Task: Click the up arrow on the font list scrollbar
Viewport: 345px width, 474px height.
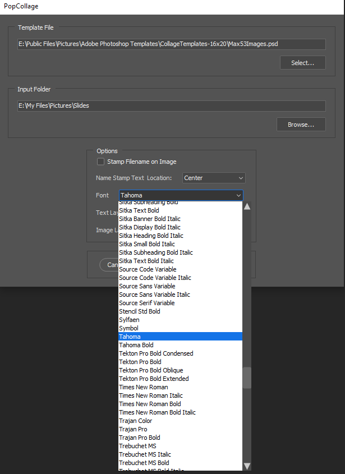Action: [x=246, y=206]
